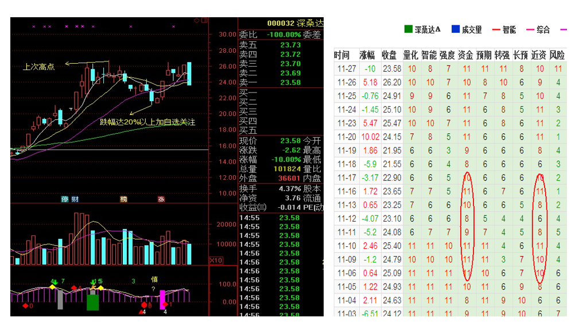Click the 000032 深桑达 stock title
The width and height of the screenshot is (575, 329).
(295, 23)
